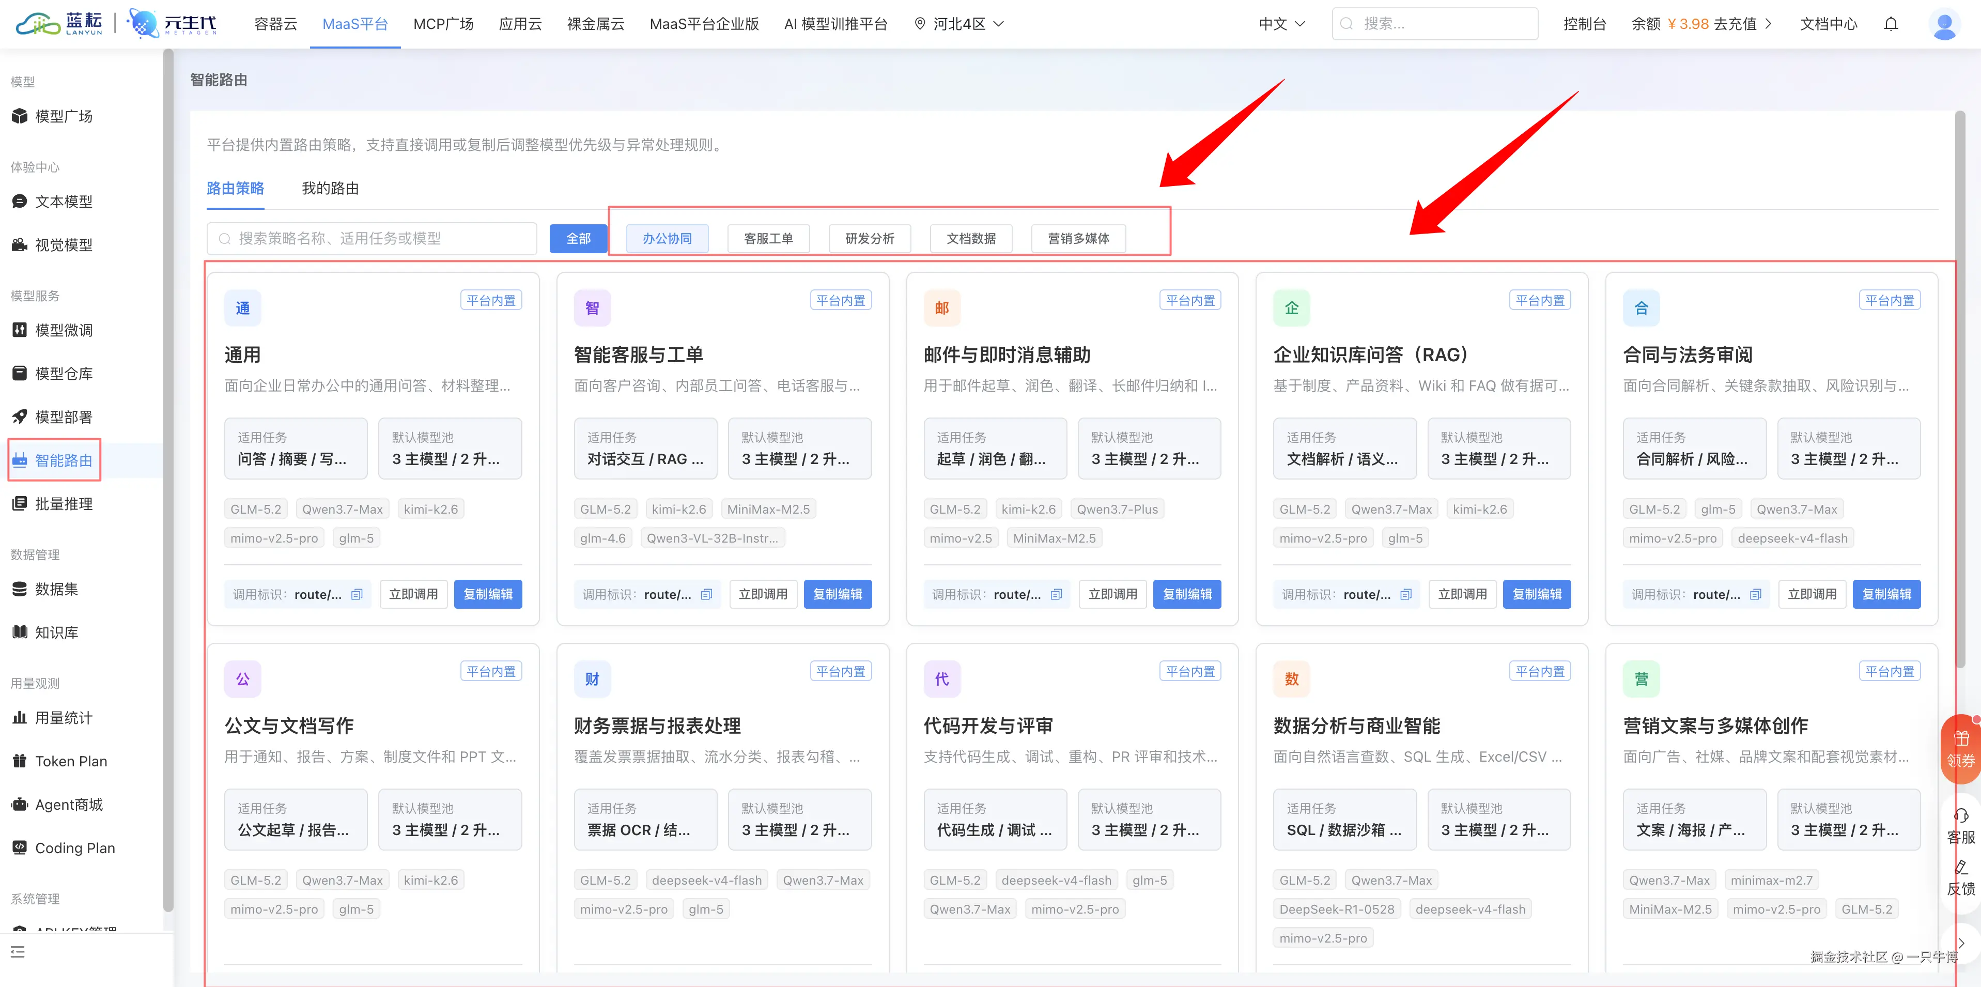
Task: Open the 中文 language dropdown
Action: tap(1282, 24)
